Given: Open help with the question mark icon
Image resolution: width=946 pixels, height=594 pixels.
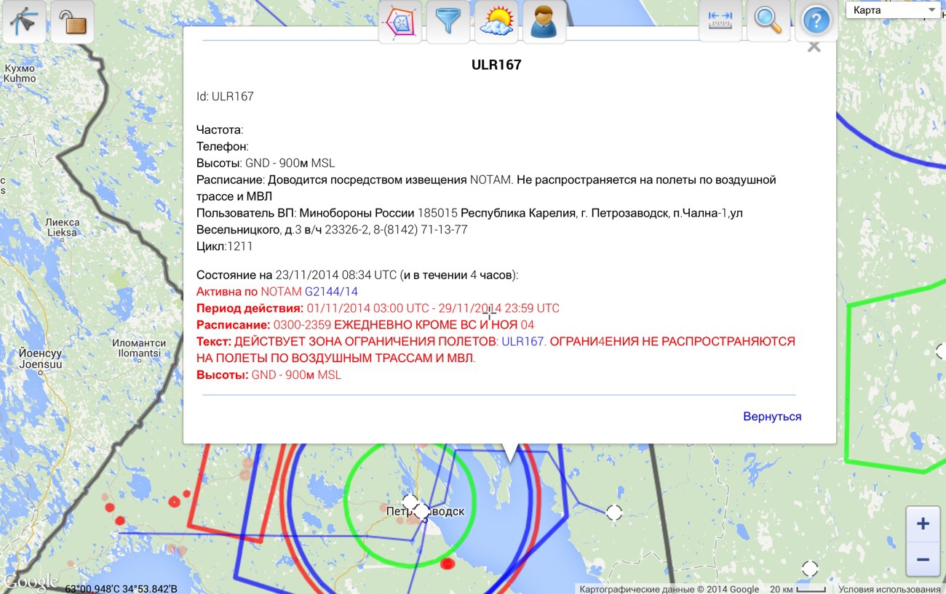Looking at the screenshot, I should tap(816, 20).
